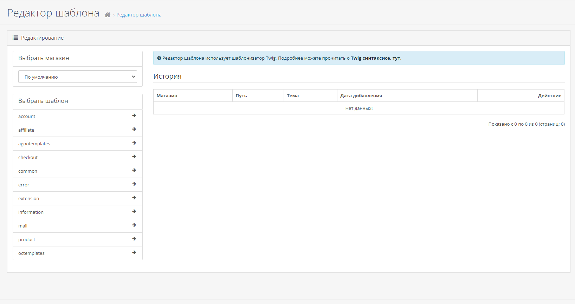575x304 pixels.
Task: Click arrow icon beside account folder
Action: tap(134, 115)
